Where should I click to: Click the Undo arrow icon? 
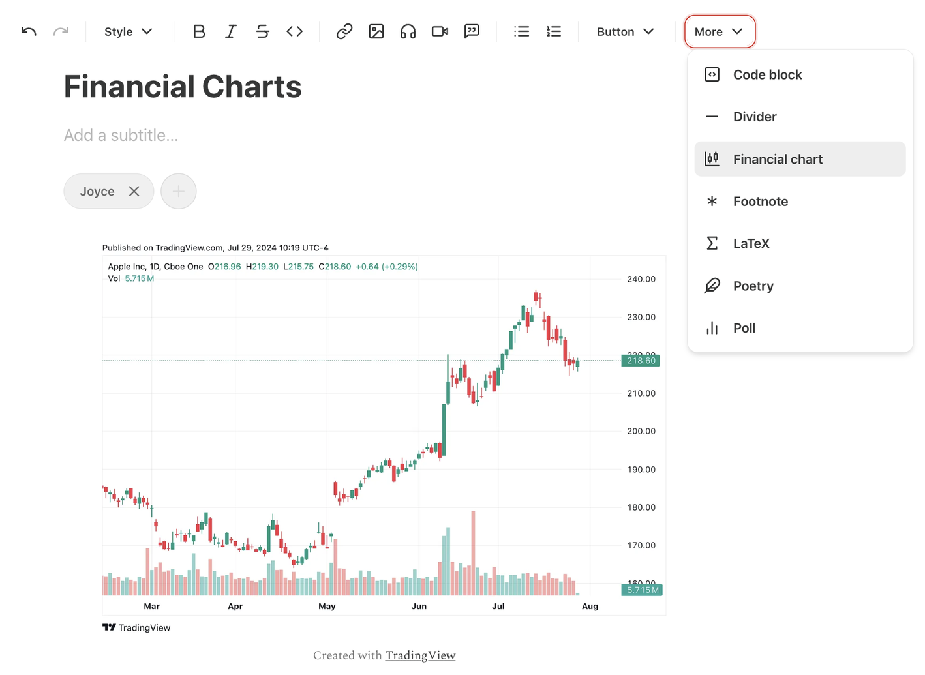28,31
